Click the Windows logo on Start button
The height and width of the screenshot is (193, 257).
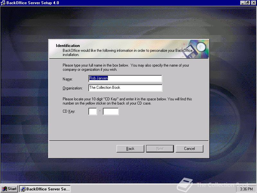[4, 189]
